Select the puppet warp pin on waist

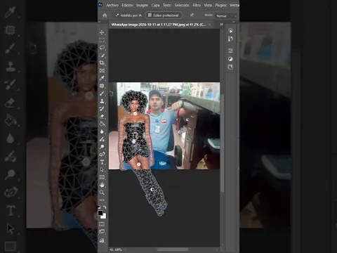133,141
